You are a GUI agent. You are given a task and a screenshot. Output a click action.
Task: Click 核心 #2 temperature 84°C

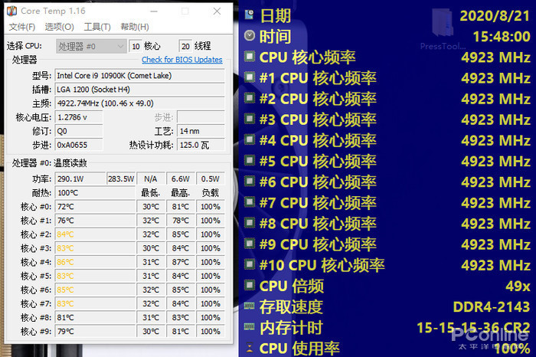(95, 234)
